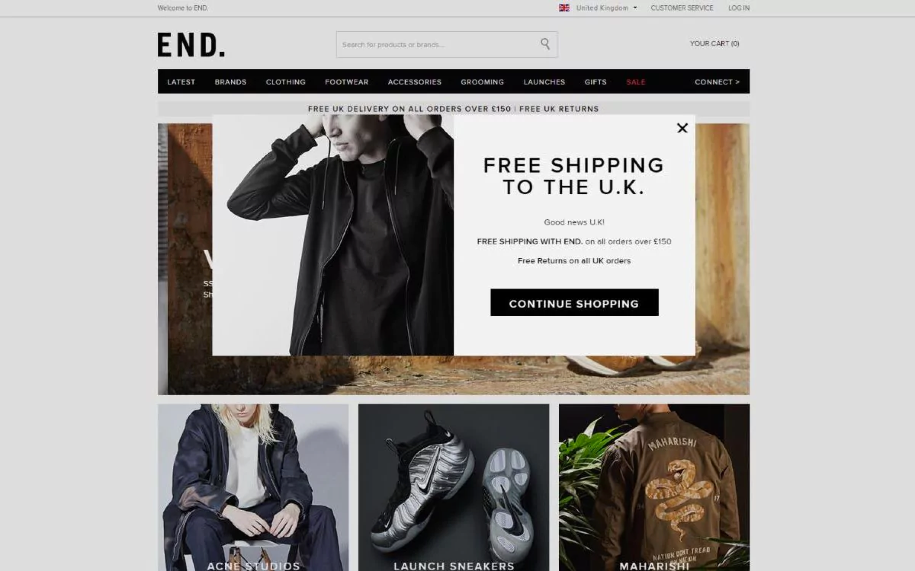Click the search magnifier icon
The height and width of the screenshot is (571, 915).
[x=545, y=44]
